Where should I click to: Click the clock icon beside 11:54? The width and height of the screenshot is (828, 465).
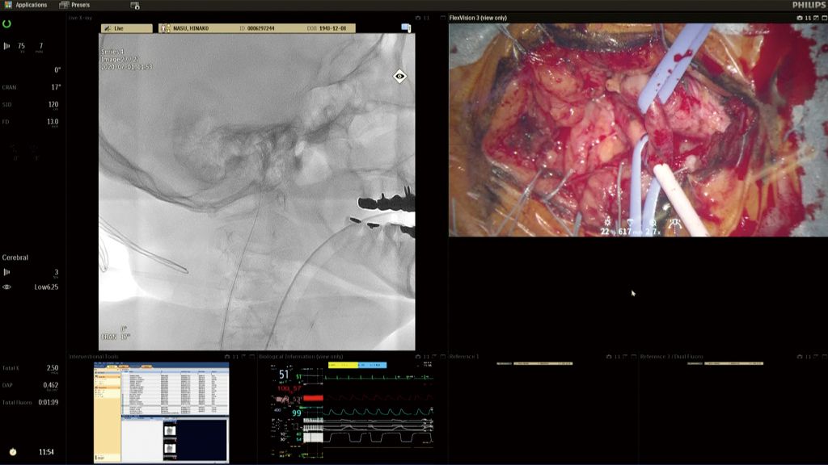13,452
